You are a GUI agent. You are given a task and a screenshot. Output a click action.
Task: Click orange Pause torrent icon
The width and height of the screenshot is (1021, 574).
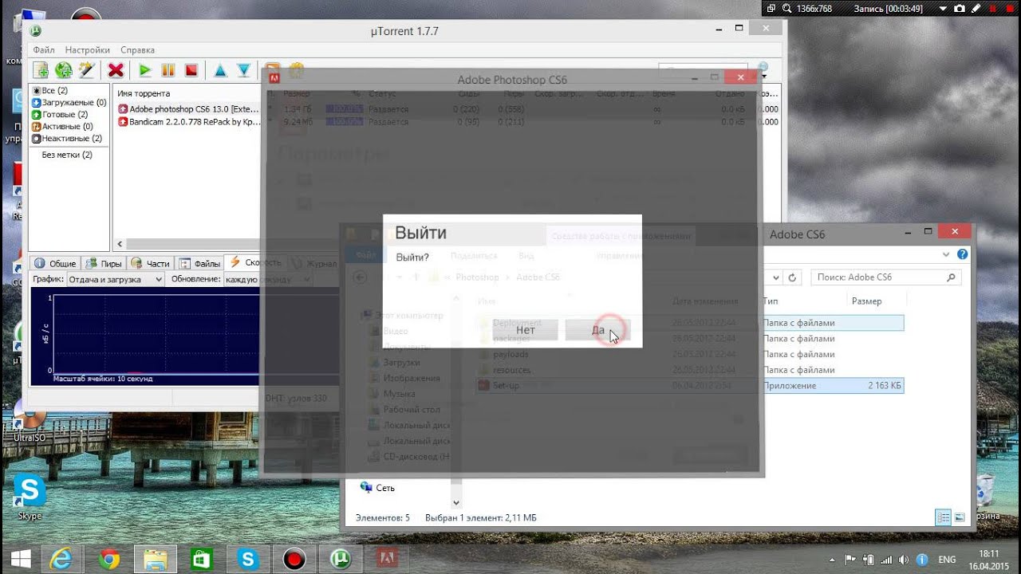pos(168,70)
